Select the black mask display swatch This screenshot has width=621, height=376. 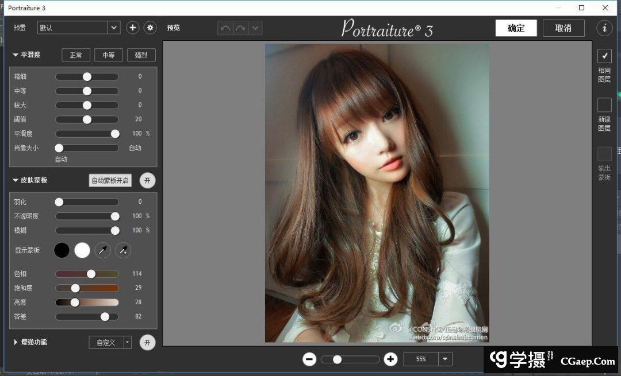click(x=62, y=250)
